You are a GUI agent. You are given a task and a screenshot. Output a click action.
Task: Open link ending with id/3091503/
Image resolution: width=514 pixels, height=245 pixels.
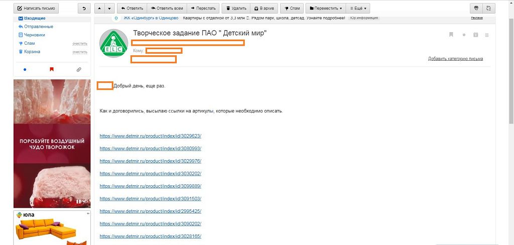[151, 199]
